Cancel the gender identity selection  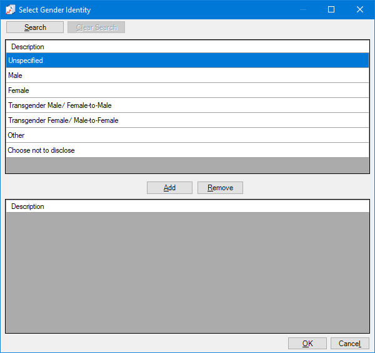click(349, 344)
